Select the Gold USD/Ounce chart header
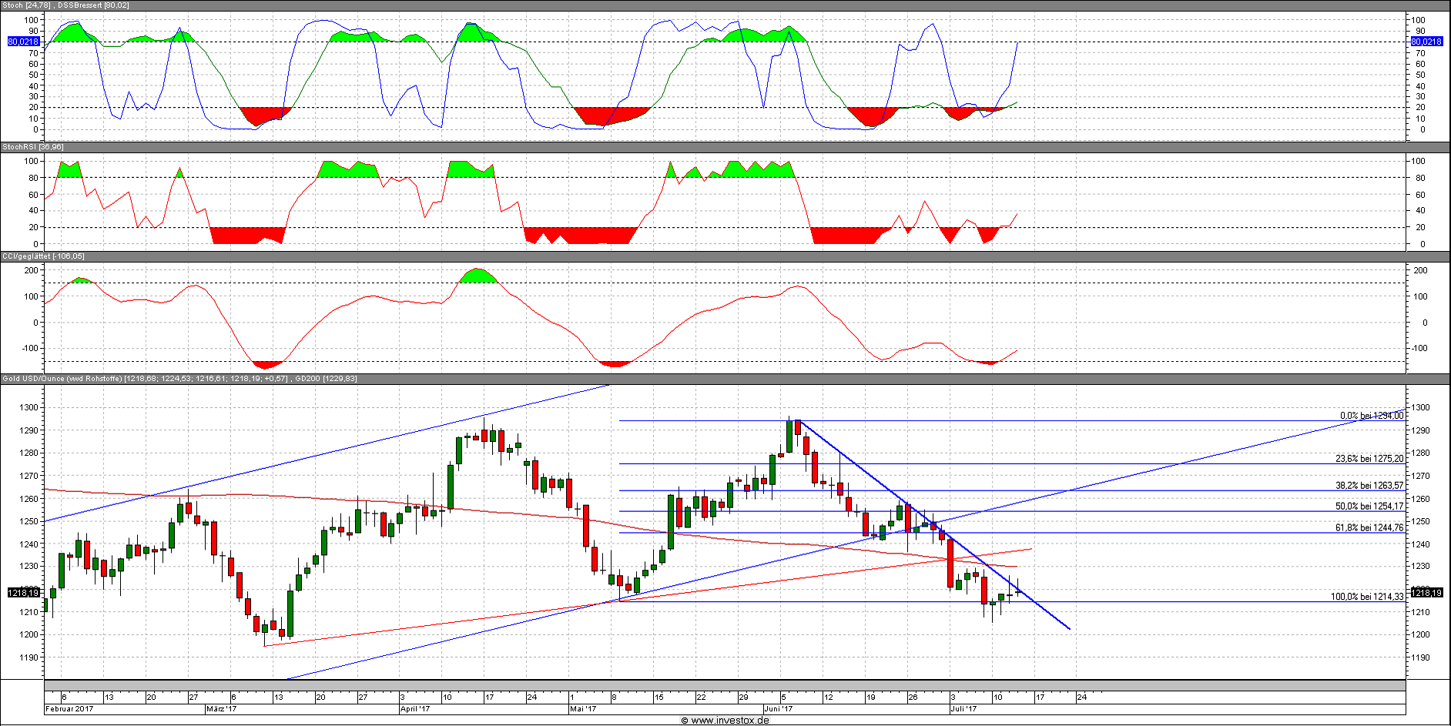Screen dimensions: 1451x726 [x=179, y=379]
